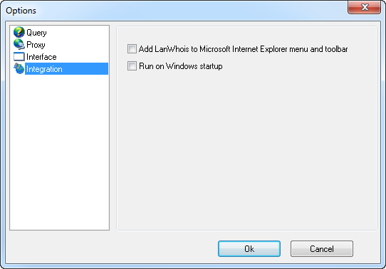Click the Proxy globe icon
Image resolution: width=386 pixels, height=269 pixels.
coord(19,45)
